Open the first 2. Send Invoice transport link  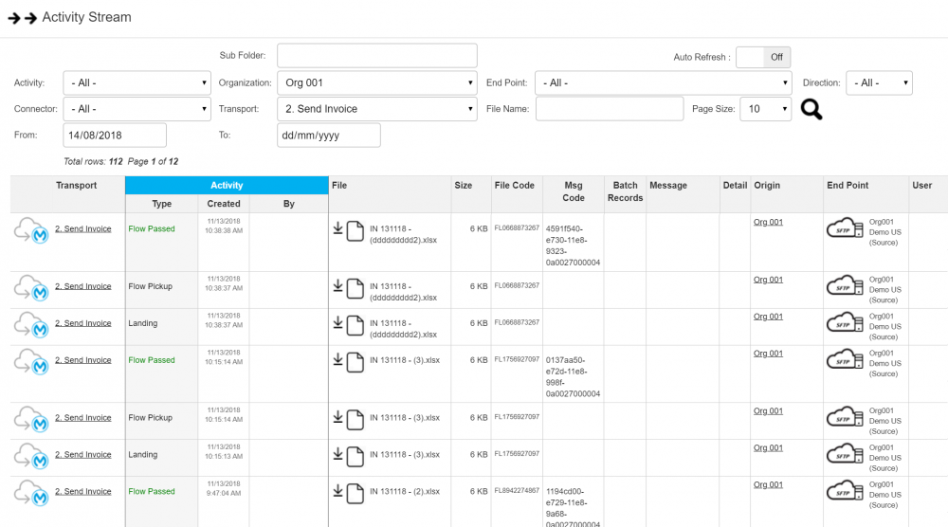coord(82,228)
